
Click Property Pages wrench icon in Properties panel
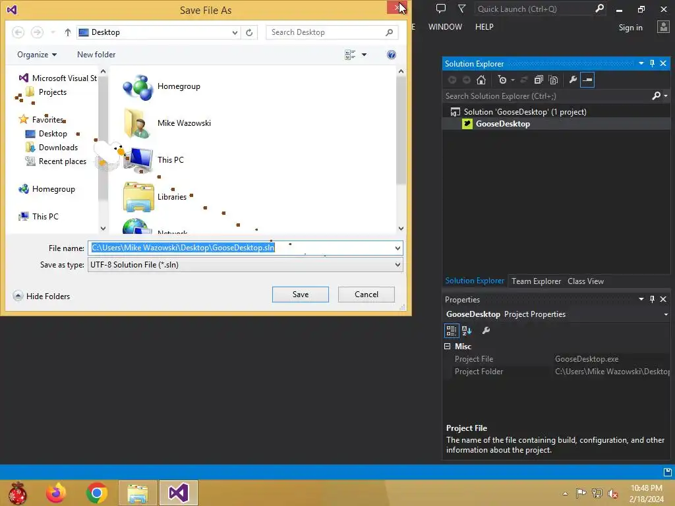pyautogui.click(x=486, y=331)
